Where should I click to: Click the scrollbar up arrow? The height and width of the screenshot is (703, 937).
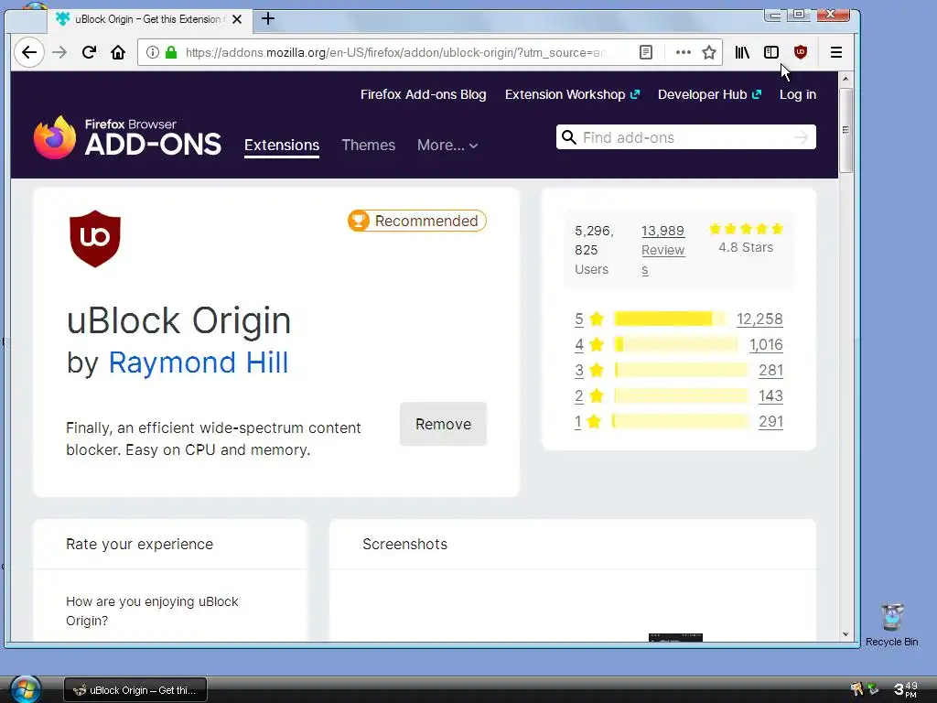(x=845, y=79)
